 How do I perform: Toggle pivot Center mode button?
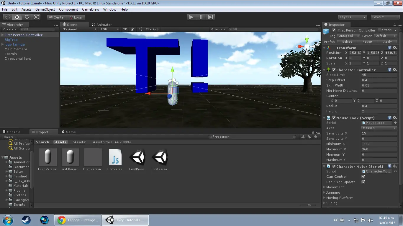pyautogui.click(x=57, y=17)
